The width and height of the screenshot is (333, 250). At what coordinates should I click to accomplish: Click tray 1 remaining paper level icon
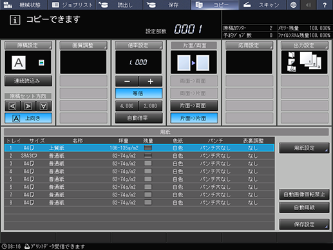click(x=148, y=148)
